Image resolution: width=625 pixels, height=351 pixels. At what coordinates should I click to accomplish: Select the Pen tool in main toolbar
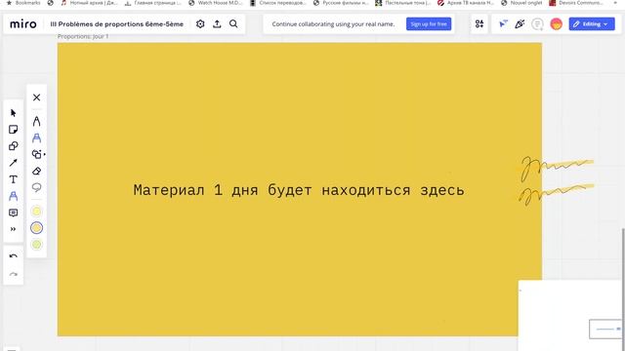coord(13,196)
